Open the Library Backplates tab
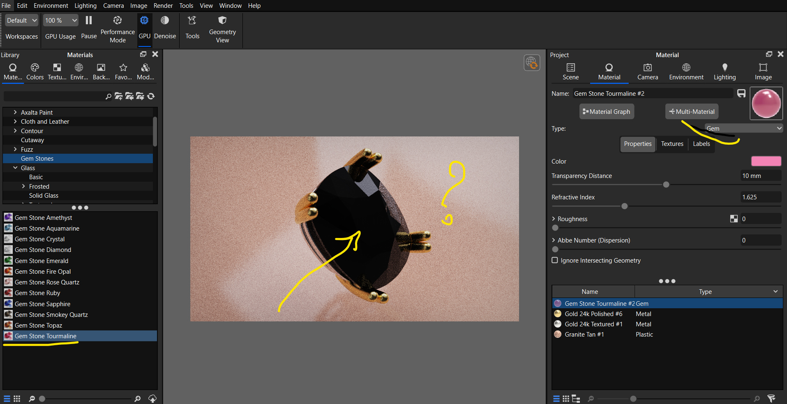 click(x=101, y=72)
